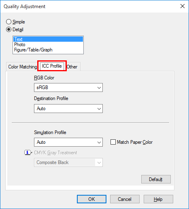Click the CMYK Gray Treatment info icon
189x209 pixels.
(28, 153)
